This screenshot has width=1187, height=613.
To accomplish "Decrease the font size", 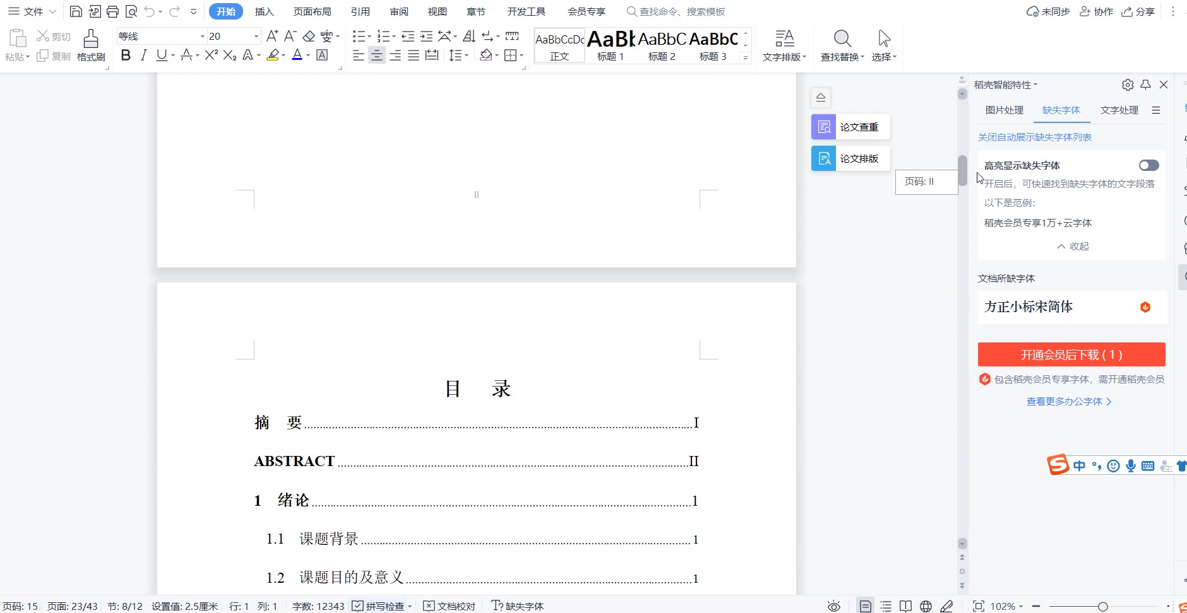I will pos(290,36).
